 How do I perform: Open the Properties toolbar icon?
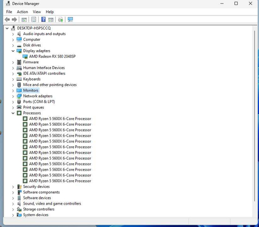click(x=34, y=20)
